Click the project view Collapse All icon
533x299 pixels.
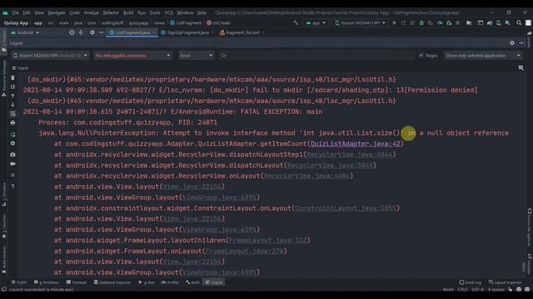pos(81,32)
